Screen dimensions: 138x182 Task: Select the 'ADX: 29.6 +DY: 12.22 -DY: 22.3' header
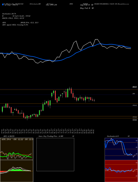pyautogui.click(x=17, y=140)
